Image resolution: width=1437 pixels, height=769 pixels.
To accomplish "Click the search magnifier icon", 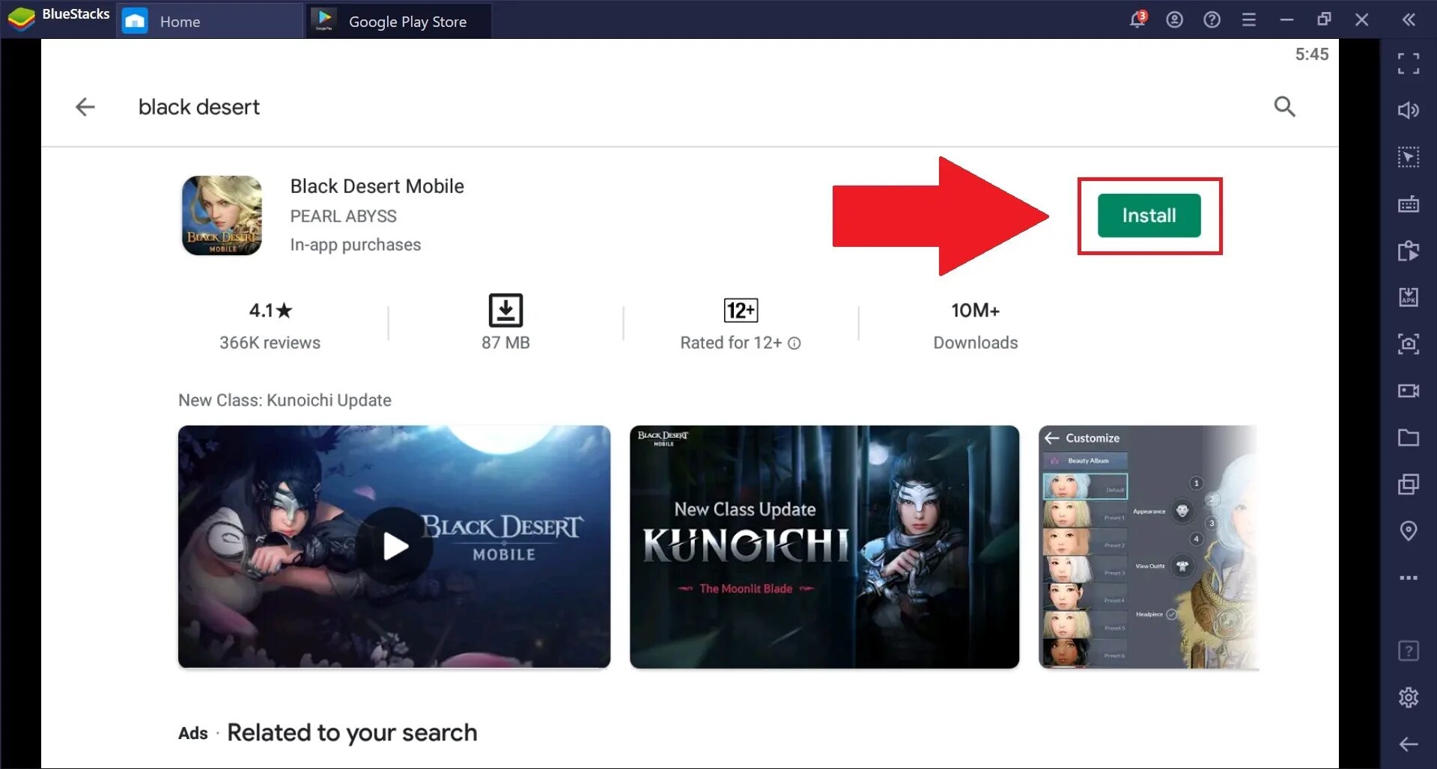I will point(1284,107).
